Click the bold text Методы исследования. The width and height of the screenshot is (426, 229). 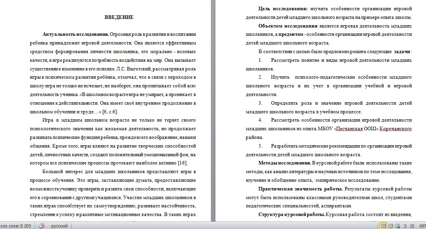tap(285, 163)
